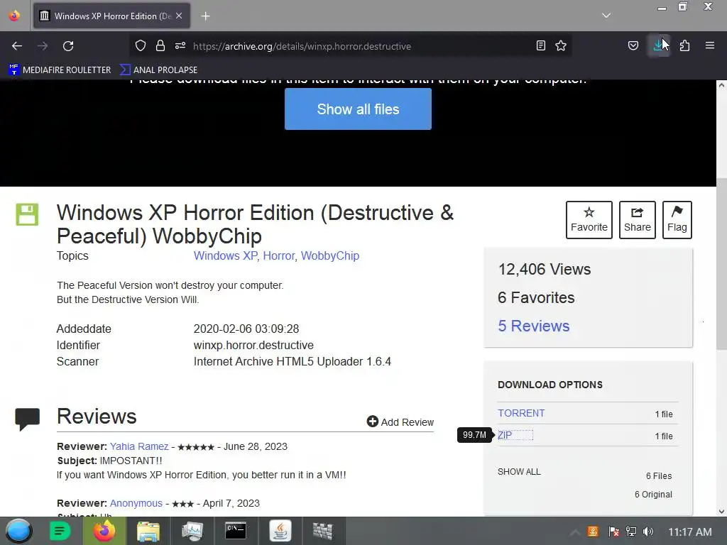Open the ANAL PROLAPSE bookmark

158,70
